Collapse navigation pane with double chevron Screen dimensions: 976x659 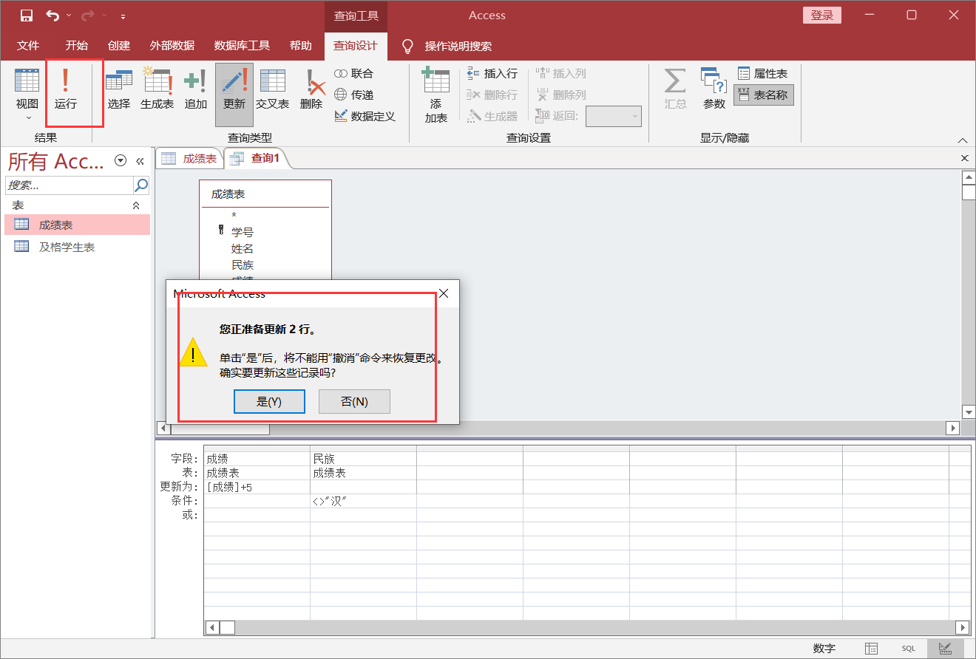pos(140,161)
